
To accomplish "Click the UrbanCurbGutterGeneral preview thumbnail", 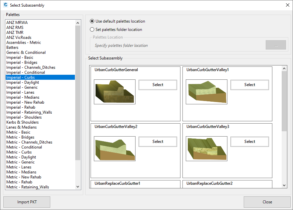I will 115,92.
